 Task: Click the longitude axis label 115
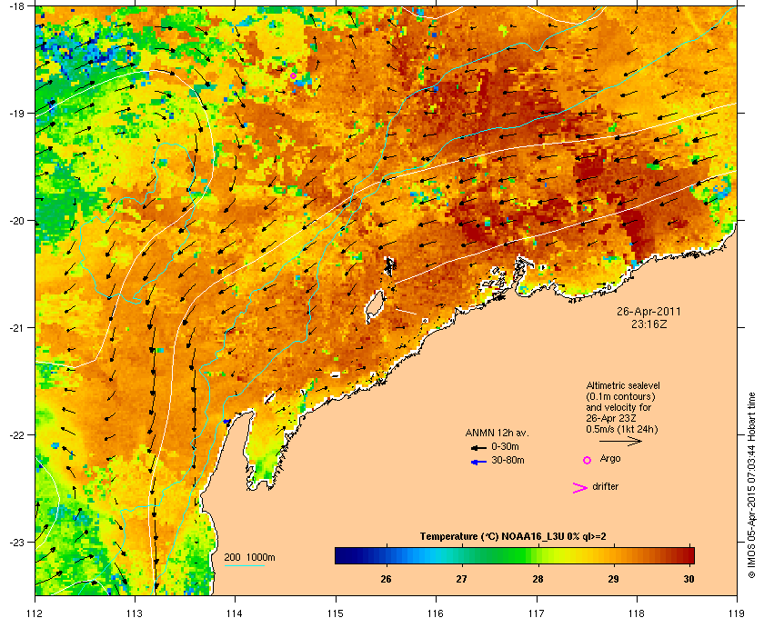coord(336,613)
